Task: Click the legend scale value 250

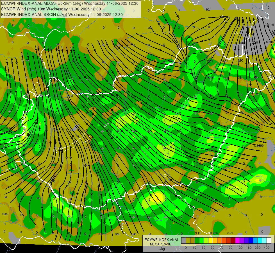Action: pyautogui.click(x=258, y=248)
